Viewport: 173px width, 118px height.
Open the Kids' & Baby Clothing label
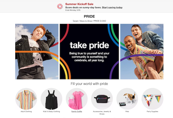(51, 111)
